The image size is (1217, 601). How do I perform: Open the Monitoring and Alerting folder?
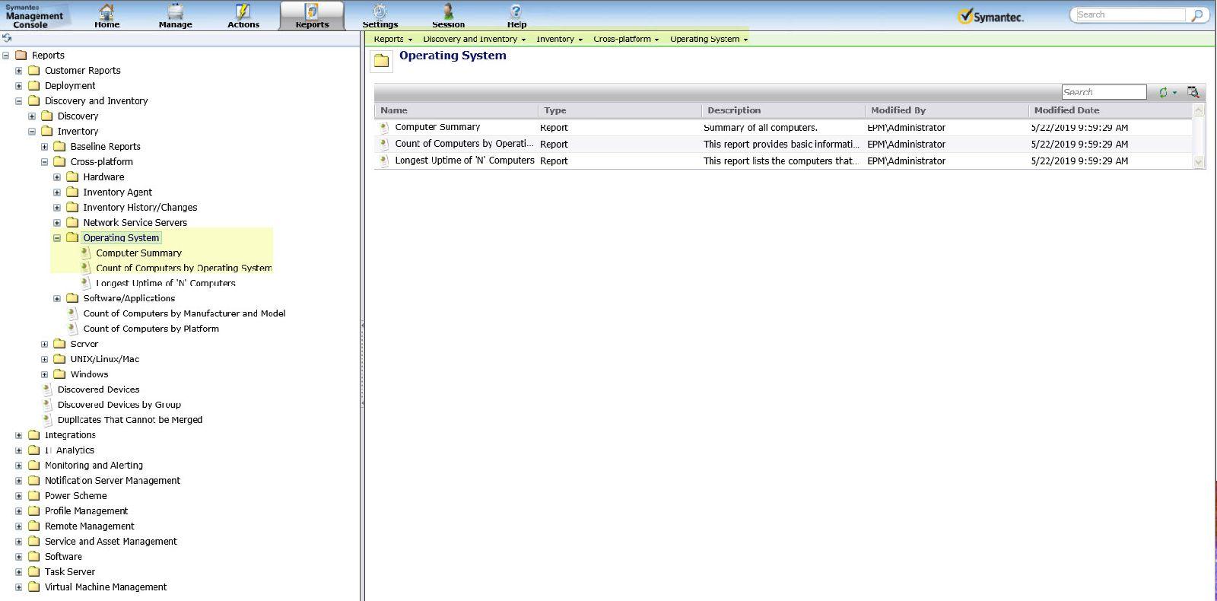94,466
